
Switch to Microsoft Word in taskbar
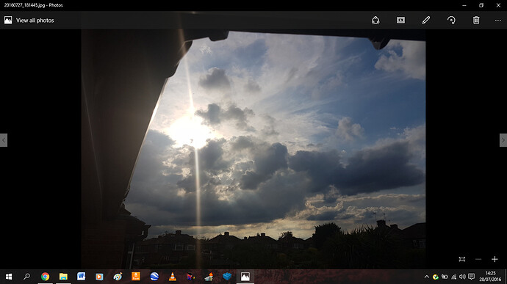coord(81,276)
